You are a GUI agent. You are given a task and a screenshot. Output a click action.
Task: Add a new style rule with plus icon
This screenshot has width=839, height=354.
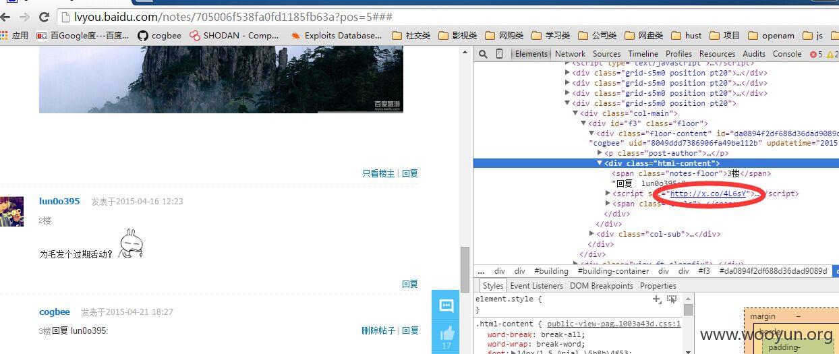click(657, 299)
